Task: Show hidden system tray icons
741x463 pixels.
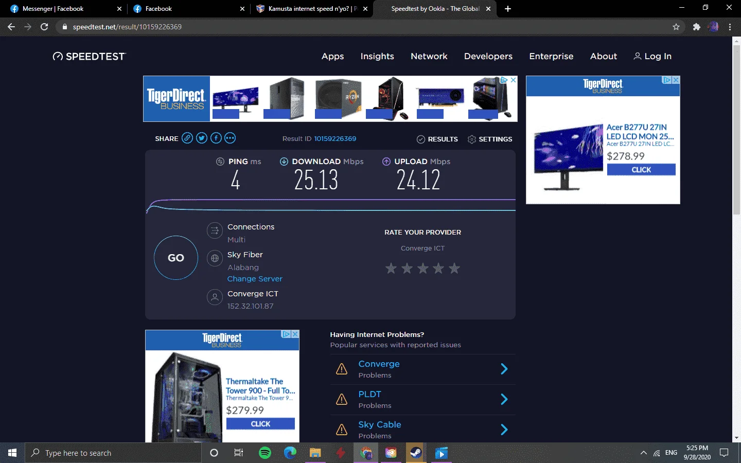Action: click(x=643, y=453)
